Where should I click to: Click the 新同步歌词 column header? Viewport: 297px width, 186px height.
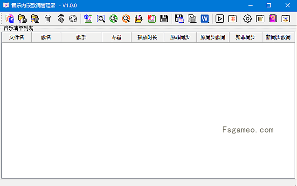pyautogui.click(x=278, y=37)
